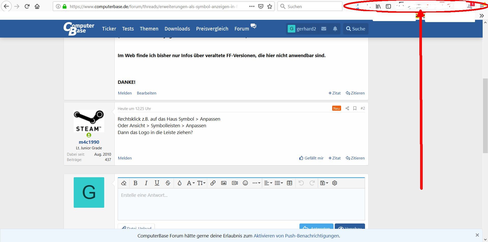The width and height of the screenshot is (488, 242).
Task: Like m4c1990's post with Gefällt mir
Action: tap(311, 158)
